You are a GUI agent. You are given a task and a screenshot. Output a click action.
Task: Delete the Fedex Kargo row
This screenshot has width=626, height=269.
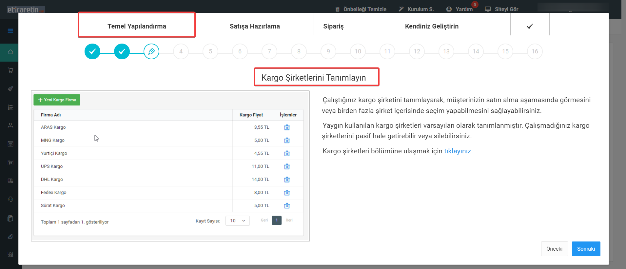pyautogui.click(x=287, y=193)
